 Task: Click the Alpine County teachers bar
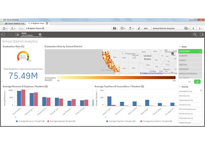[x=109, y=101]
